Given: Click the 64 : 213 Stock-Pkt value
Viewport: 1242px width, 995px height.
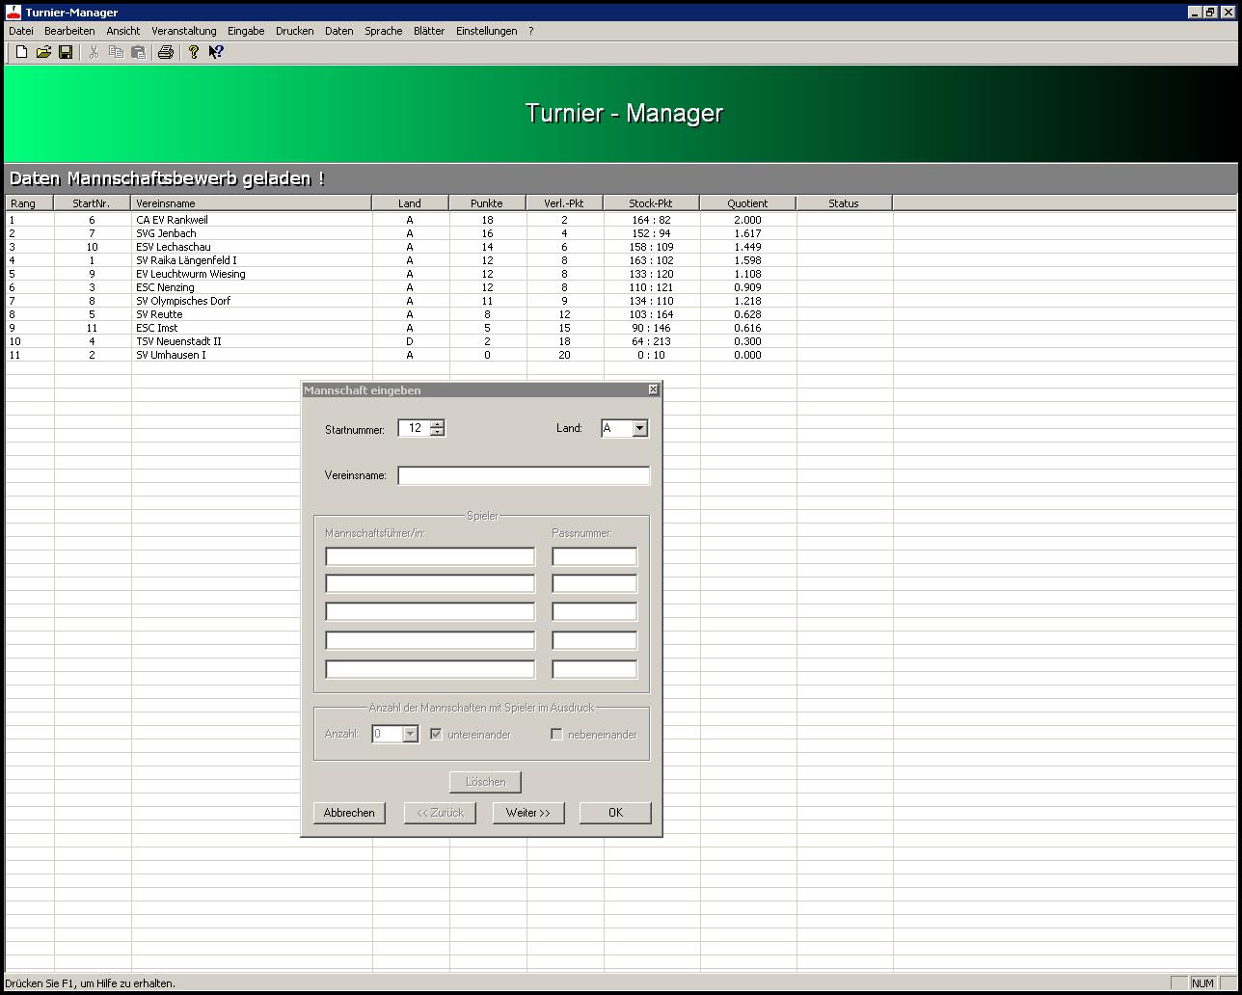Looking at the screenshot, I should [651, 341].
